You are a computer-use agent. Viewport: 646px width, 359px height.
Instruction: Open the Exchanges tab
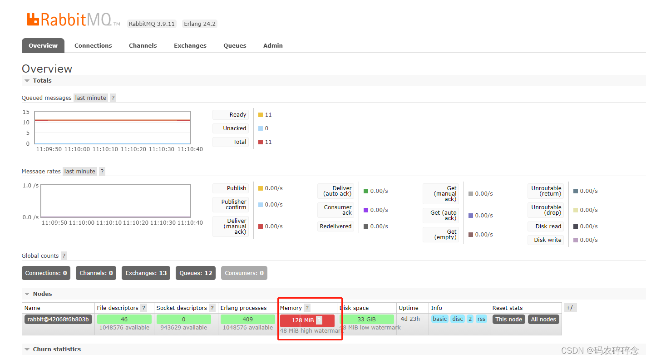tap(190, 45)
